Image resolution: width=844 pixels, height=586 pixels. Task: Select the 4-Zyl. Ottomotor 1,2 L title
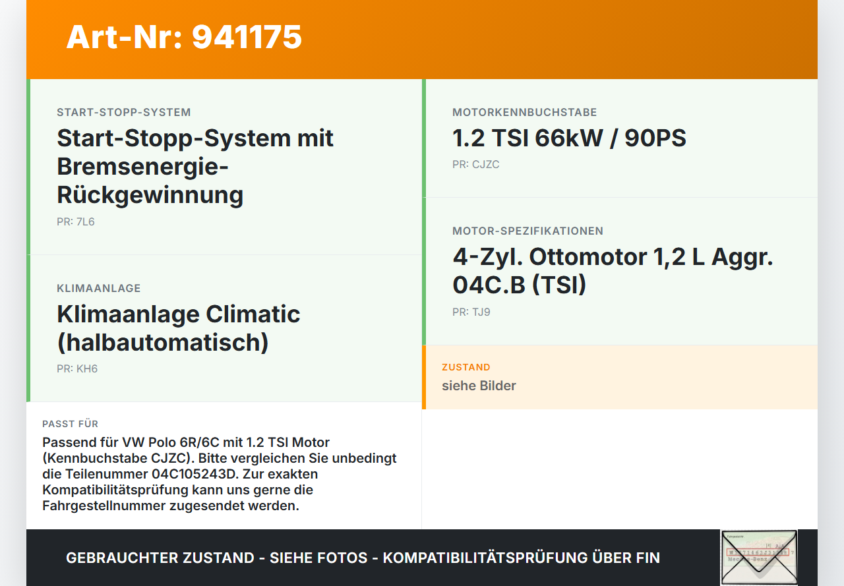613,271
